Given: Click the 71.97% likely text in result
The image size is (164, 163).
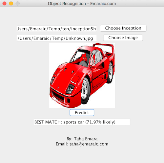Looking at the screenshot, I should click(100, 122).
